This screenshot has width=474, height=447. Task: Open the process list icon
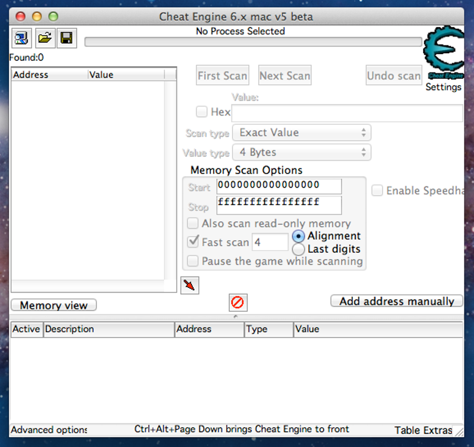click(21, 38)
